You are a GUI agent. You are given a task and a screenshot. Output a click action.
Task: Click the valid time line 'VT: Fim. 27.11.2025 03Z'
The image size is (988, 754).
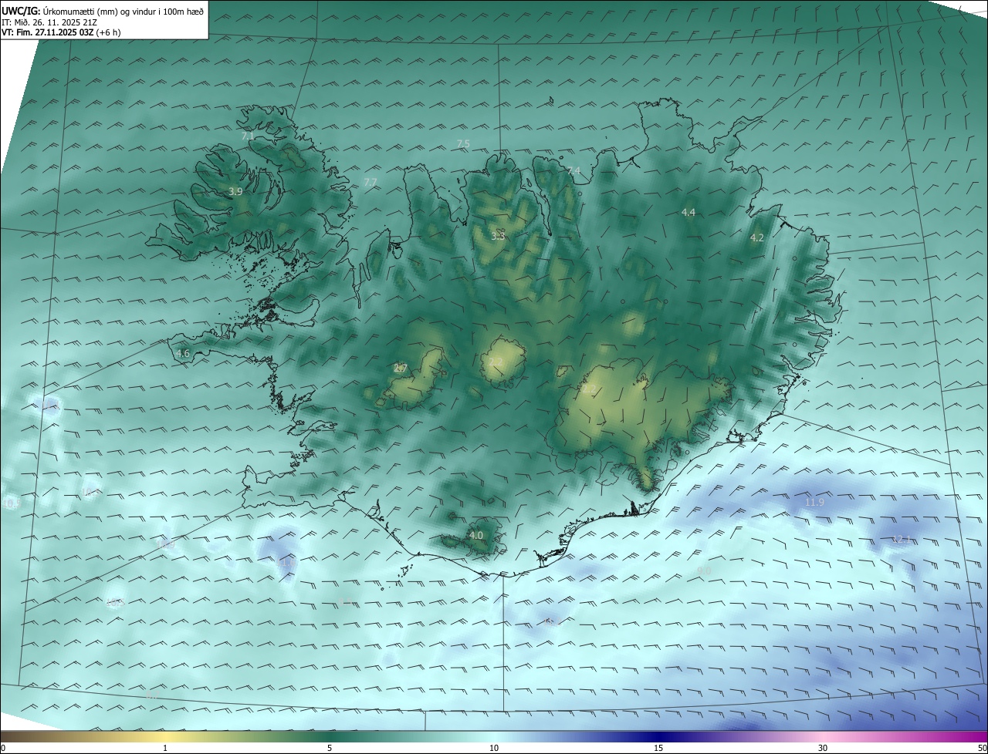pos(48,33)
